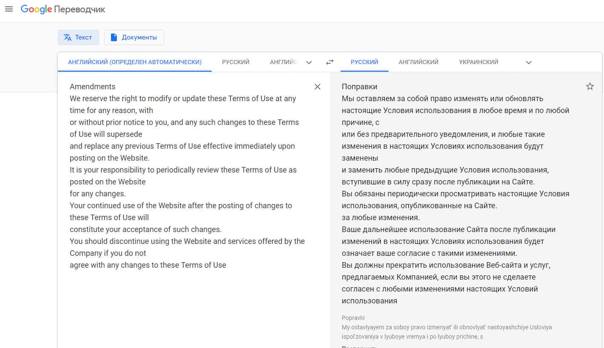Open the main hamburger menu
The width and height of the screenshot is (604, 348).
9,9
